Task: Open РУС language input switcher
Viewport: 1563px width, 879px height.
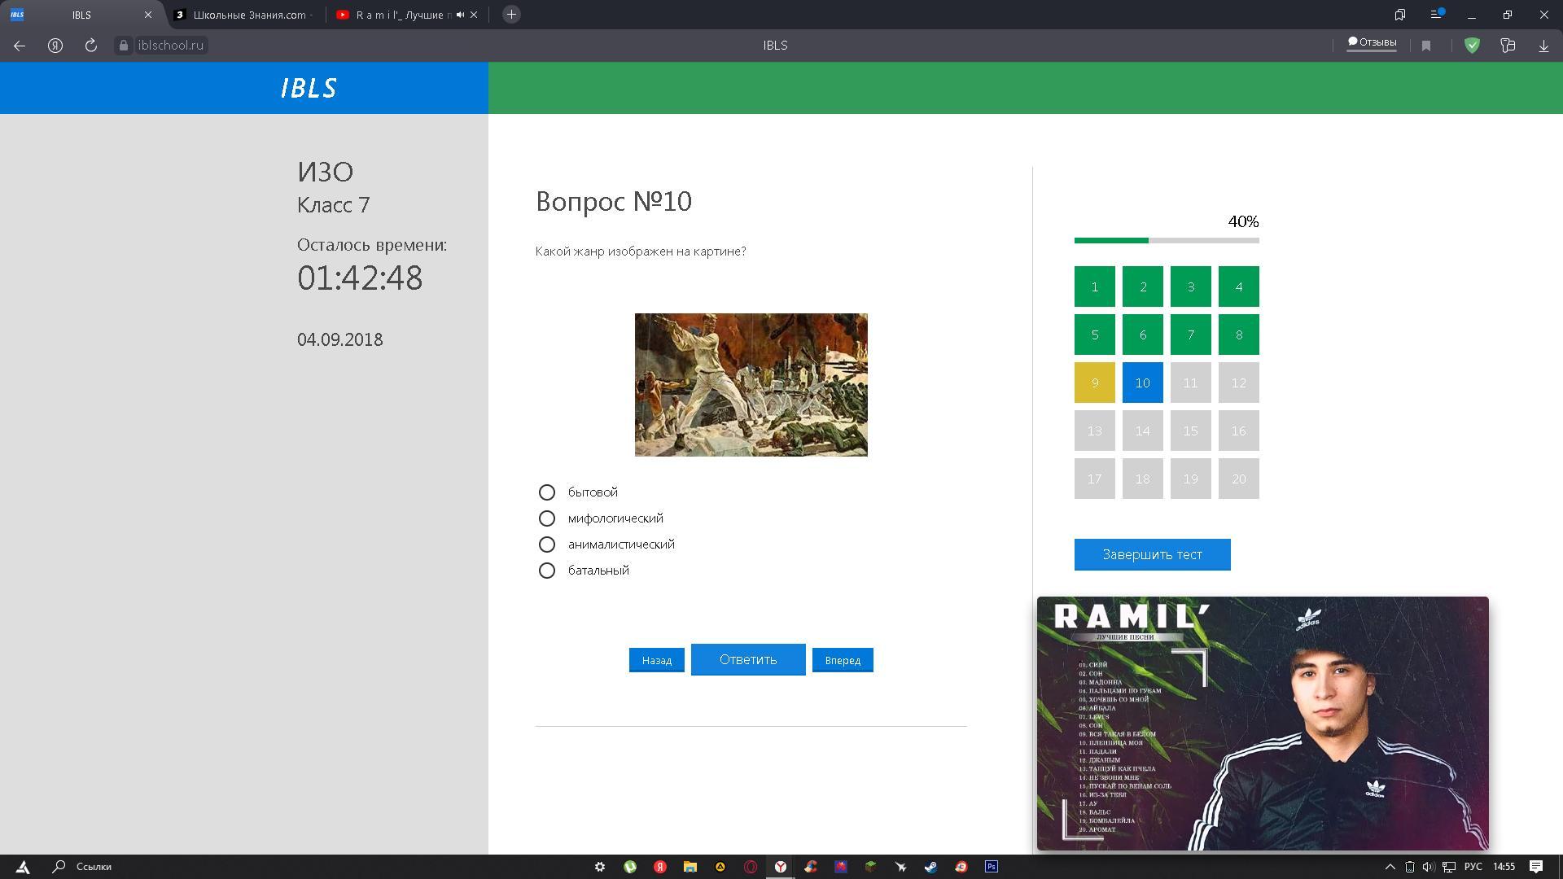Action: pyautogui.click(x=1473, y=867)
